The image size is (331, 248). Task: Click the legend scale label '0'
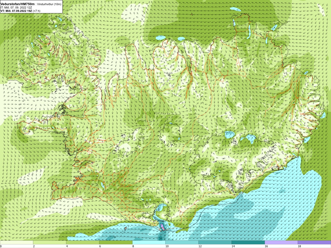(1, 246)
